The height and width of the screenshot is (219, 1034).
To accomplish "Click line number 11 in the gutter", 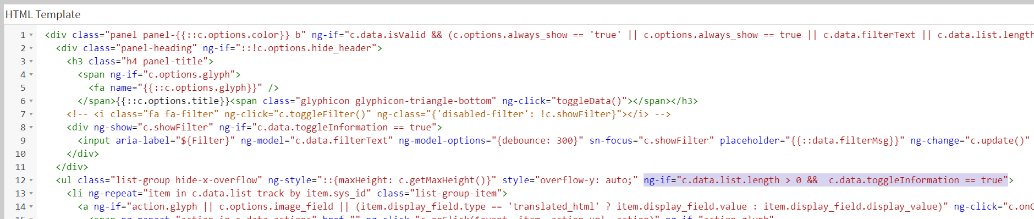I will click(x=20, y=167).
